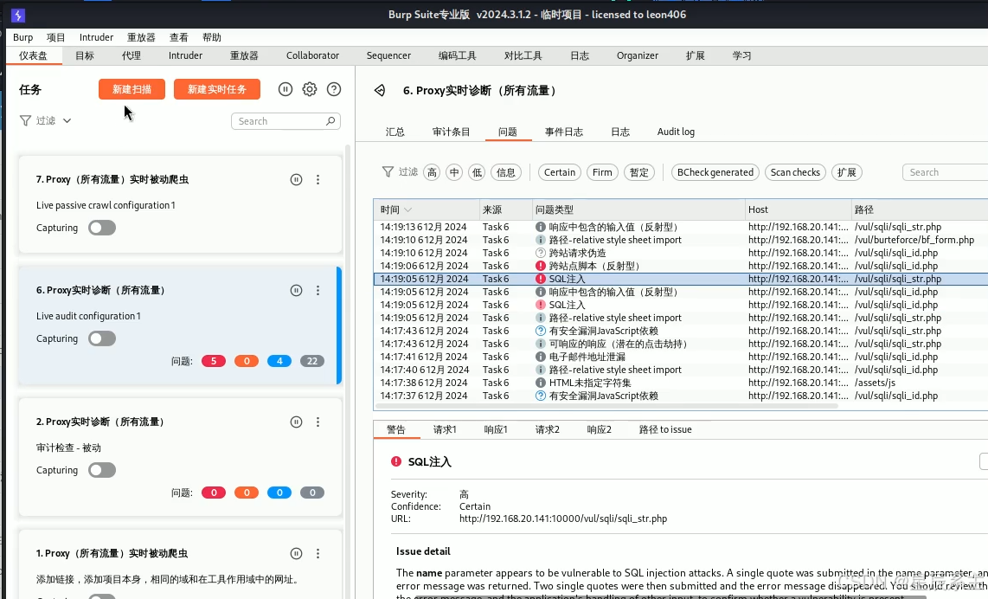Switch to the Collaborator tab

(312, 55)
